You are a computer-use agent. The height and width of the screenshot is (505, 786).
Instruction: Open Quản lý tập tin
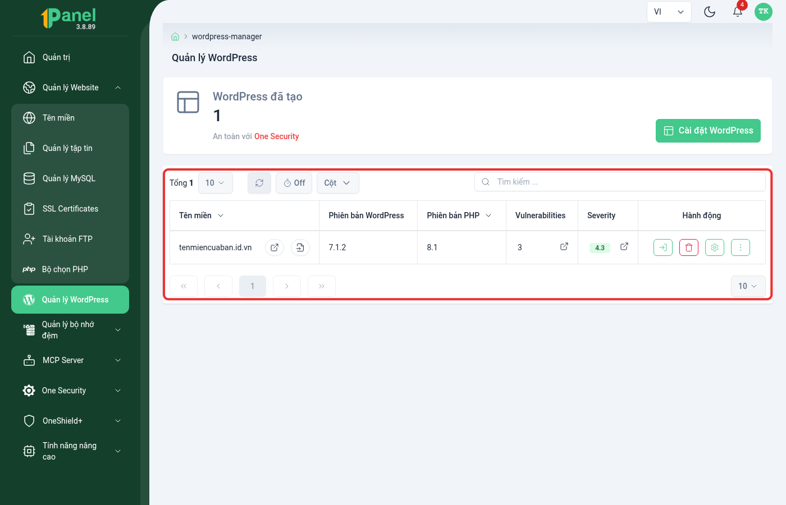click(x=70, y=148)
